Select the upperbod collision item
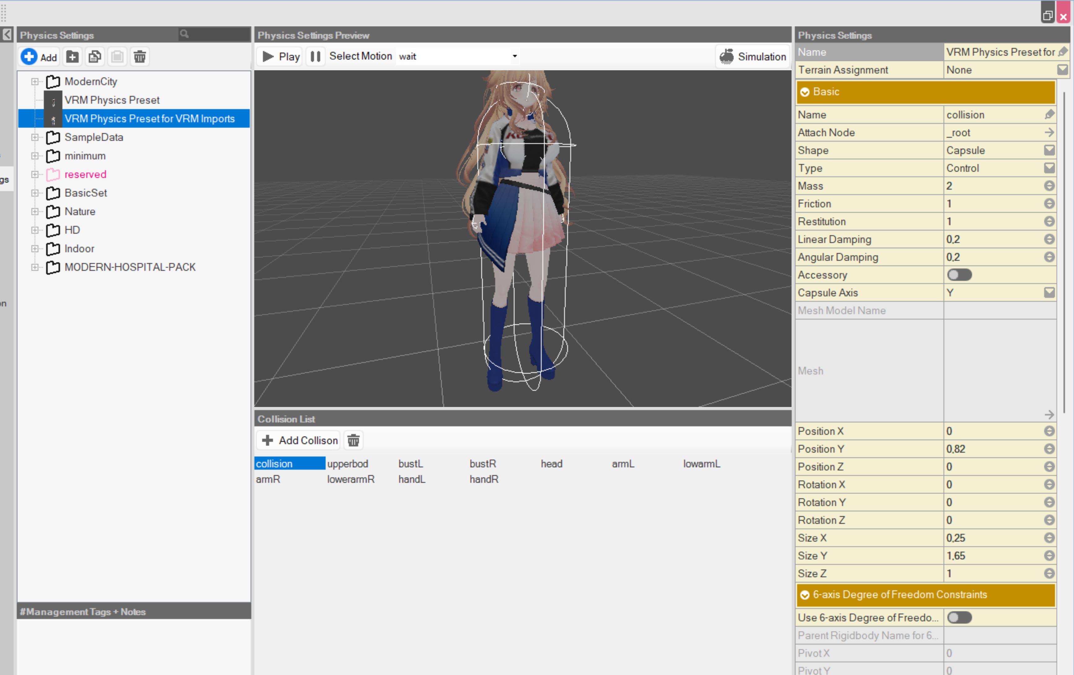Viewport: 1074px width, 675px height. 347,464
